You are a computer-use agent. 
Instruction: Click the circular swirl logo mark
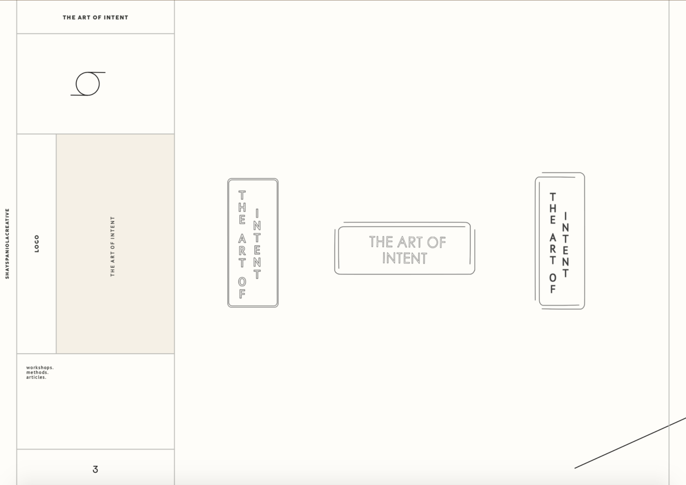[x=88, y=84]
